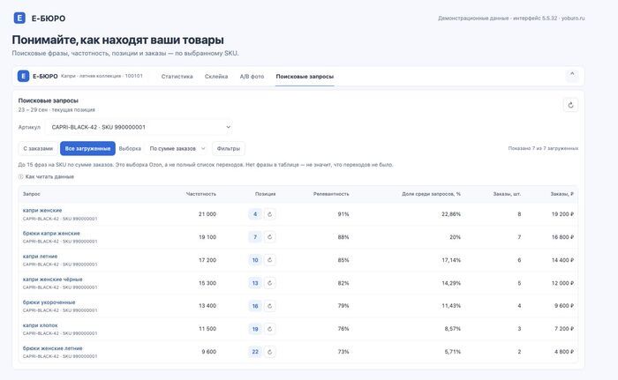Click position badge 22
Image resolution: width=618 pixels, height=380 pixels.
click(x=255, y=352)
